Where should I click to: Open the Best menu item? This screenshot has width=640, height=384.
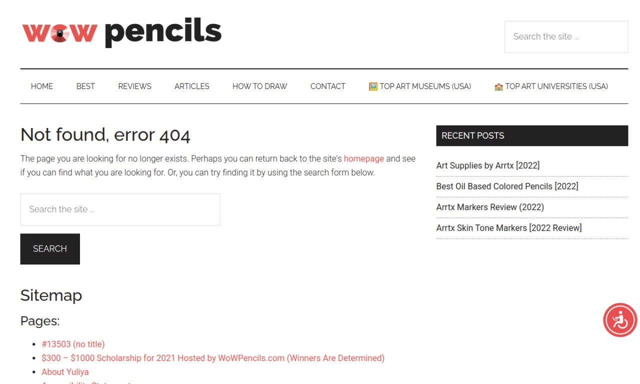[85, 86]
